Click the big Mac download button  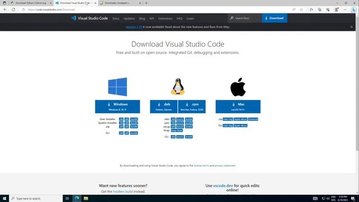[x=238, y=107]
